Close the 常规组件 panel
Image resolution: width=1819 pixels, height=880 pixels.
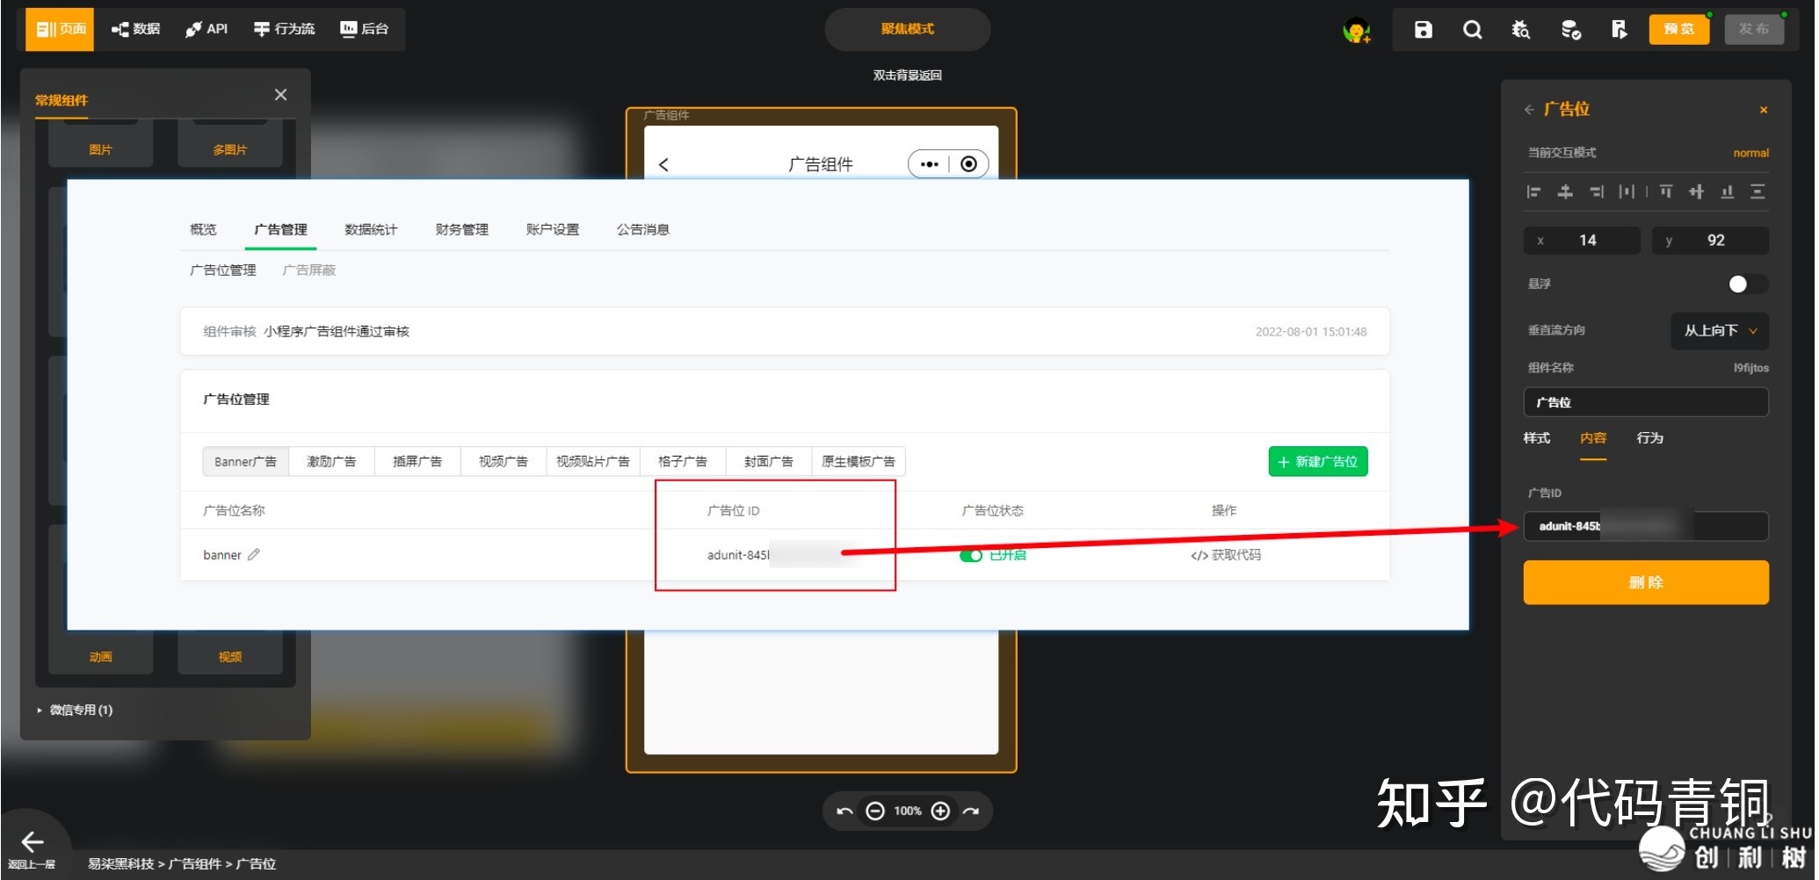coord(280,95)
